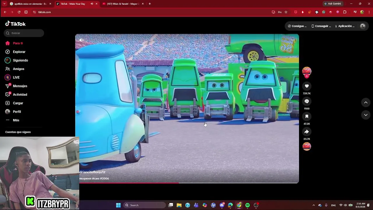
Task: Open the browser Extensions puzzle menu
Action: pyautogui.click(x=345, y=12)
